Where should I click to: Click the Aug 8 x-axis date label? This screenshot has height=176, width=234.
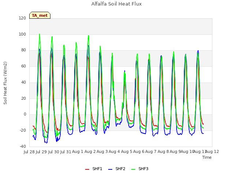tap(163, 151)
